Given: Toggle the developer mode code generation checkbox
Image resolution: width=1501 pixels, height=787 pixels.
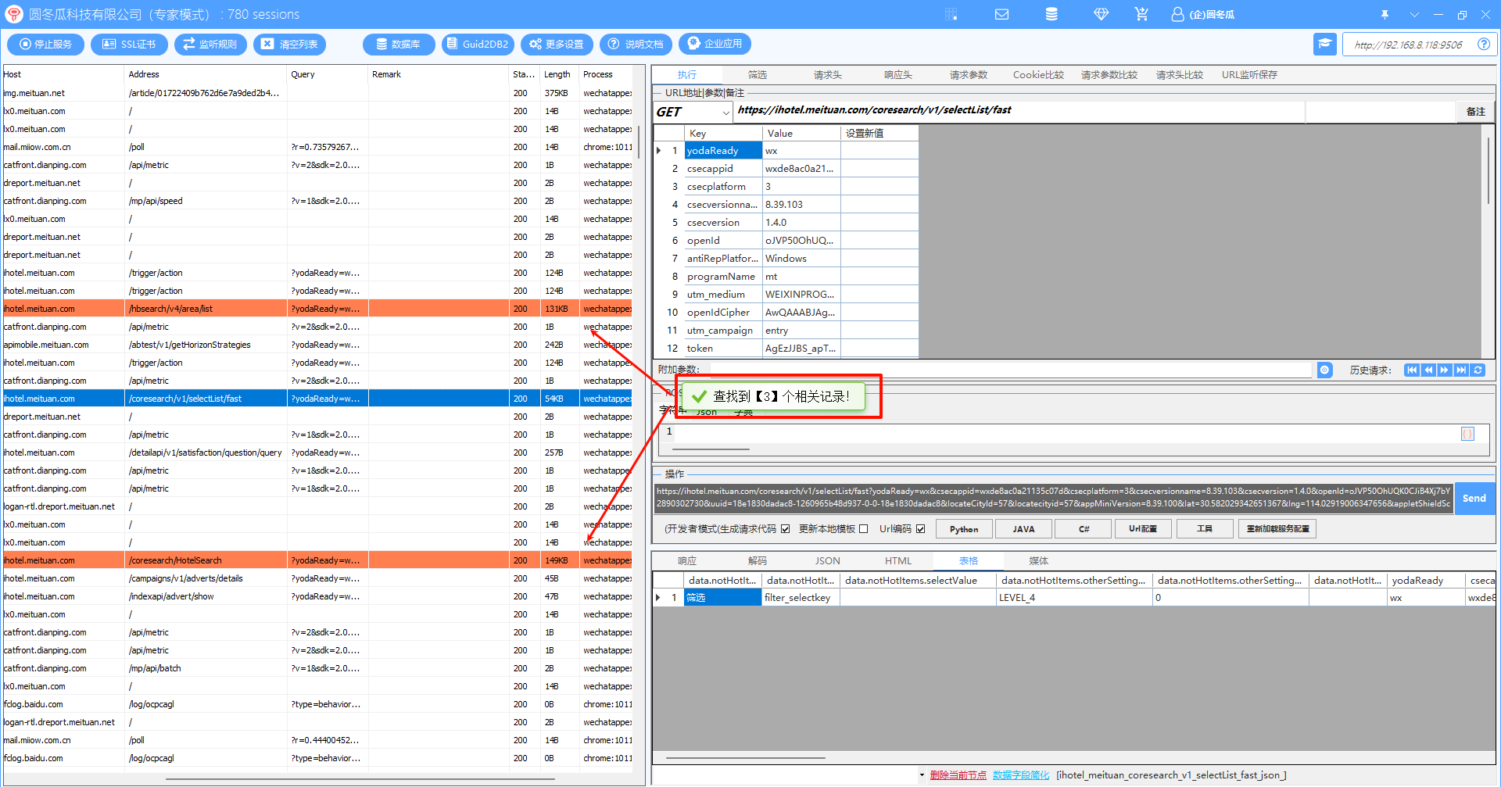Looking at the screenshot, I should click(785, 529).
